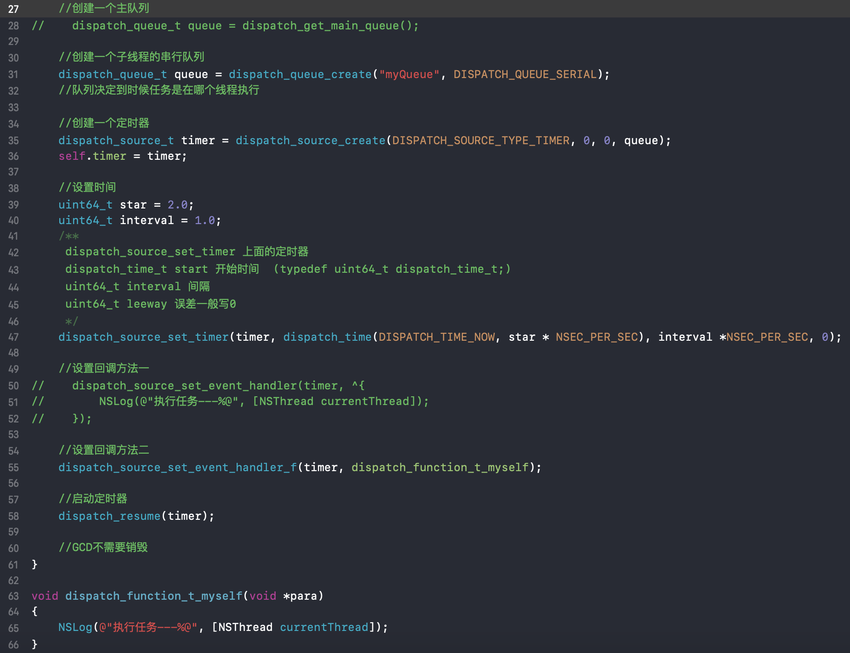Click 'currentThread' on line 65

point(324,627)
